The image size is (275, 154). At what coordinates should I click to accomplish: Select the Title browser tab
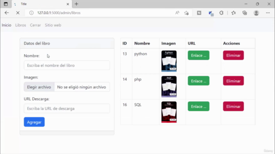pyautogui.click(x=42, y=4)
